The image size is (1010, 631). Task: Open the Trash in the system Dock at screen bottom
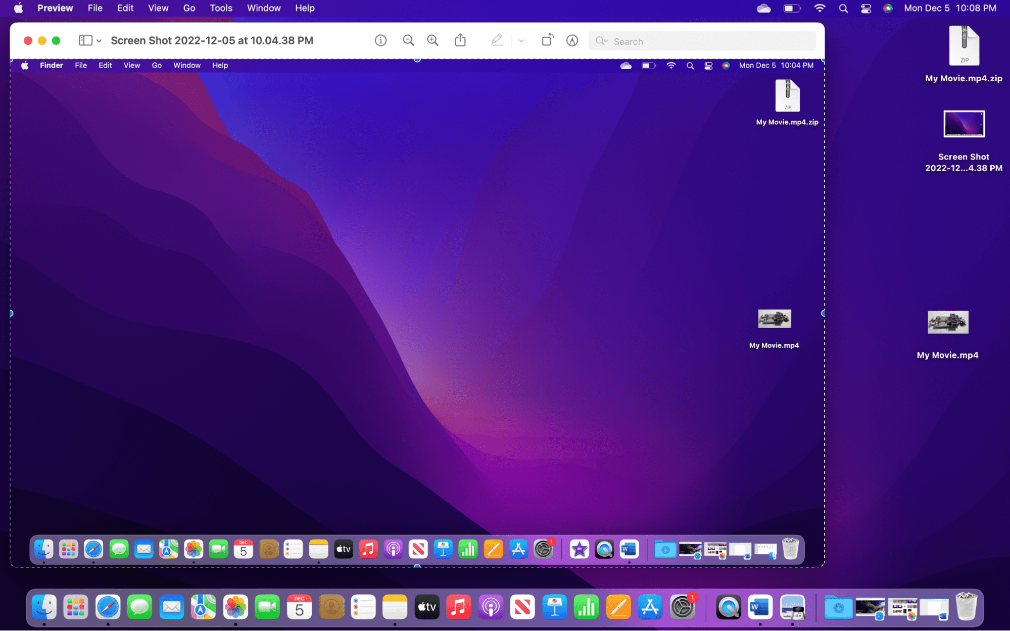(966, 606)
